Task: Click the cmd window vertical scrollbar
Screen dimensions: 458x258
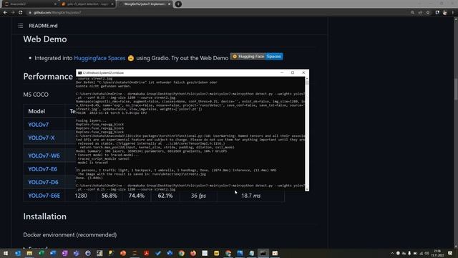Action: click(307, 134)
